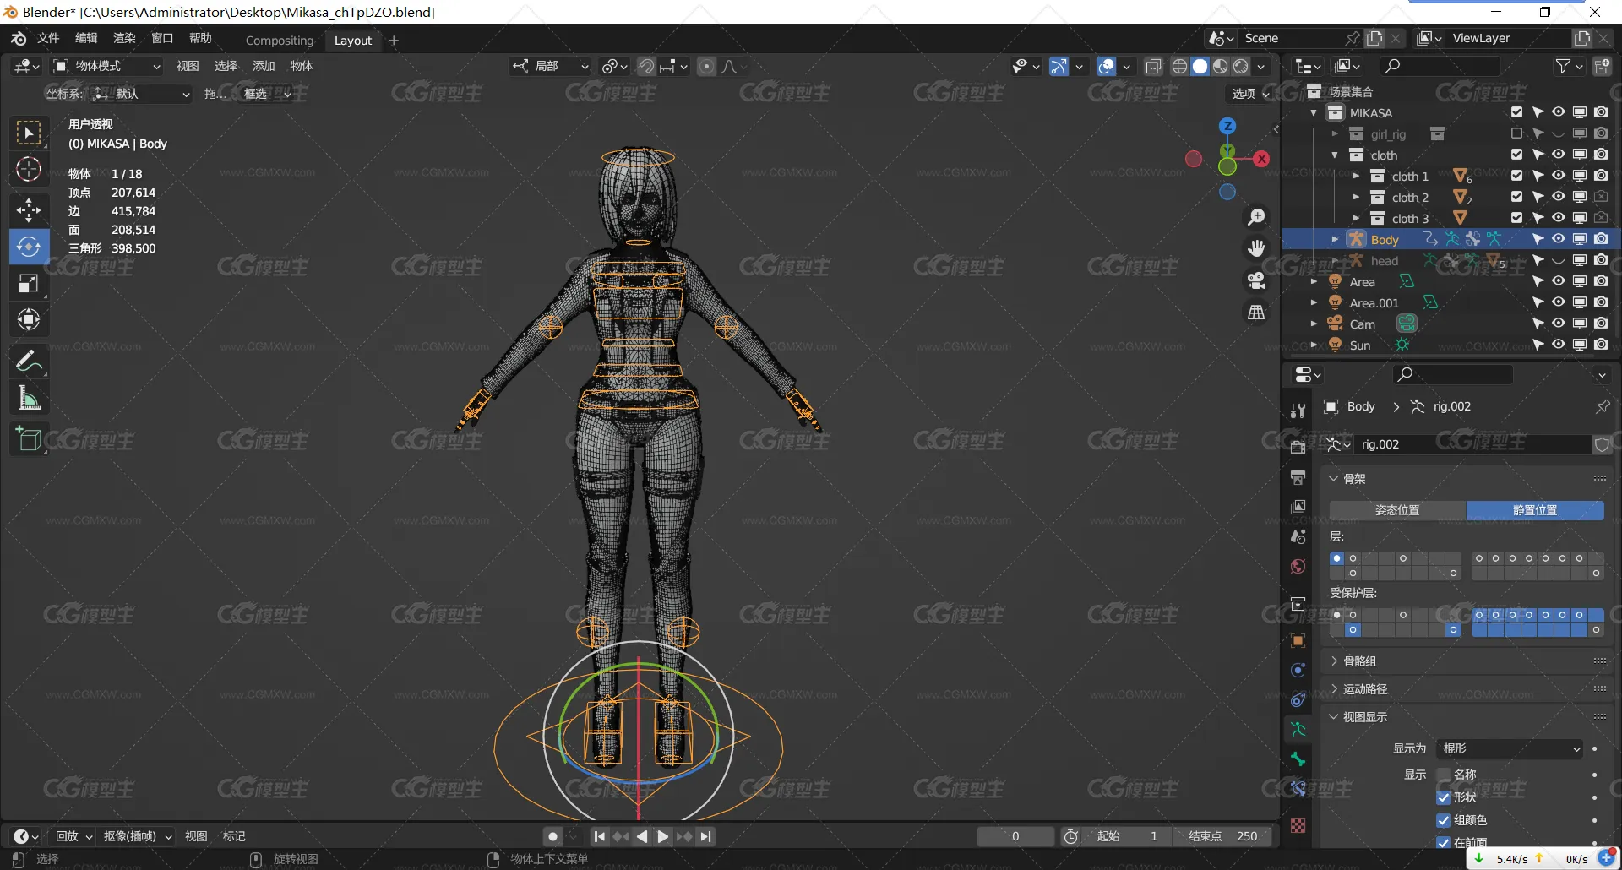Toggle girl_rig collection exclude checkbox
This screenshot has height=870, width=1622.
coord(1516,133)
